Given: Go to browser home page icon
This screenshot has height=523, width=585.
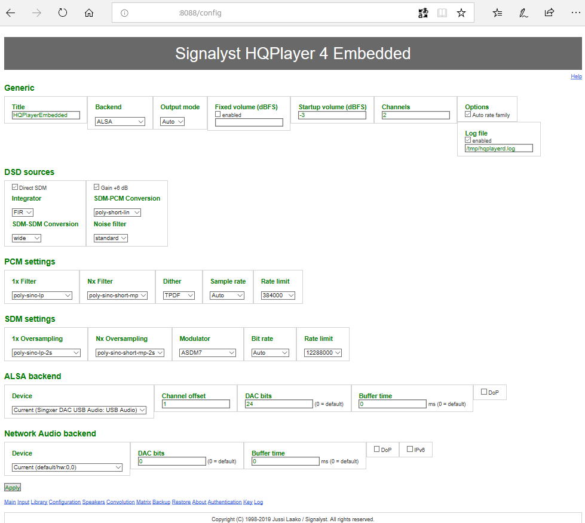Looking at the screenshot, I should click(x=89, y=13).
